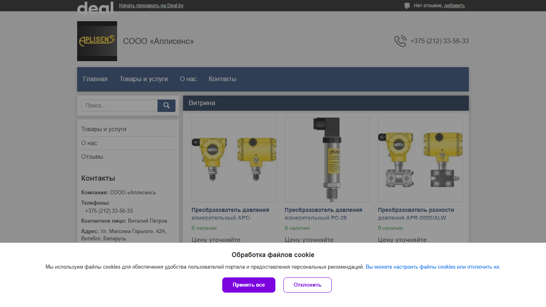Image resolution: width=546 pixels, height=307 pixels.
Task: Click the search magnifier button
Action: coord(166,106)
